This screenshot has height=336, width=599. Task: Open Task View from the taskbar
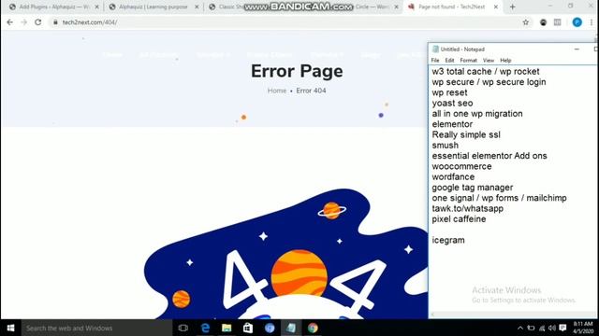tap(183, 328)
